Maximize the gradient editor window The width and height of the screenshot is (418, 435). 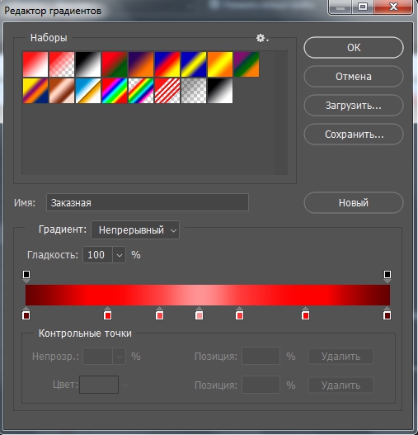click(x=363, y=7)
